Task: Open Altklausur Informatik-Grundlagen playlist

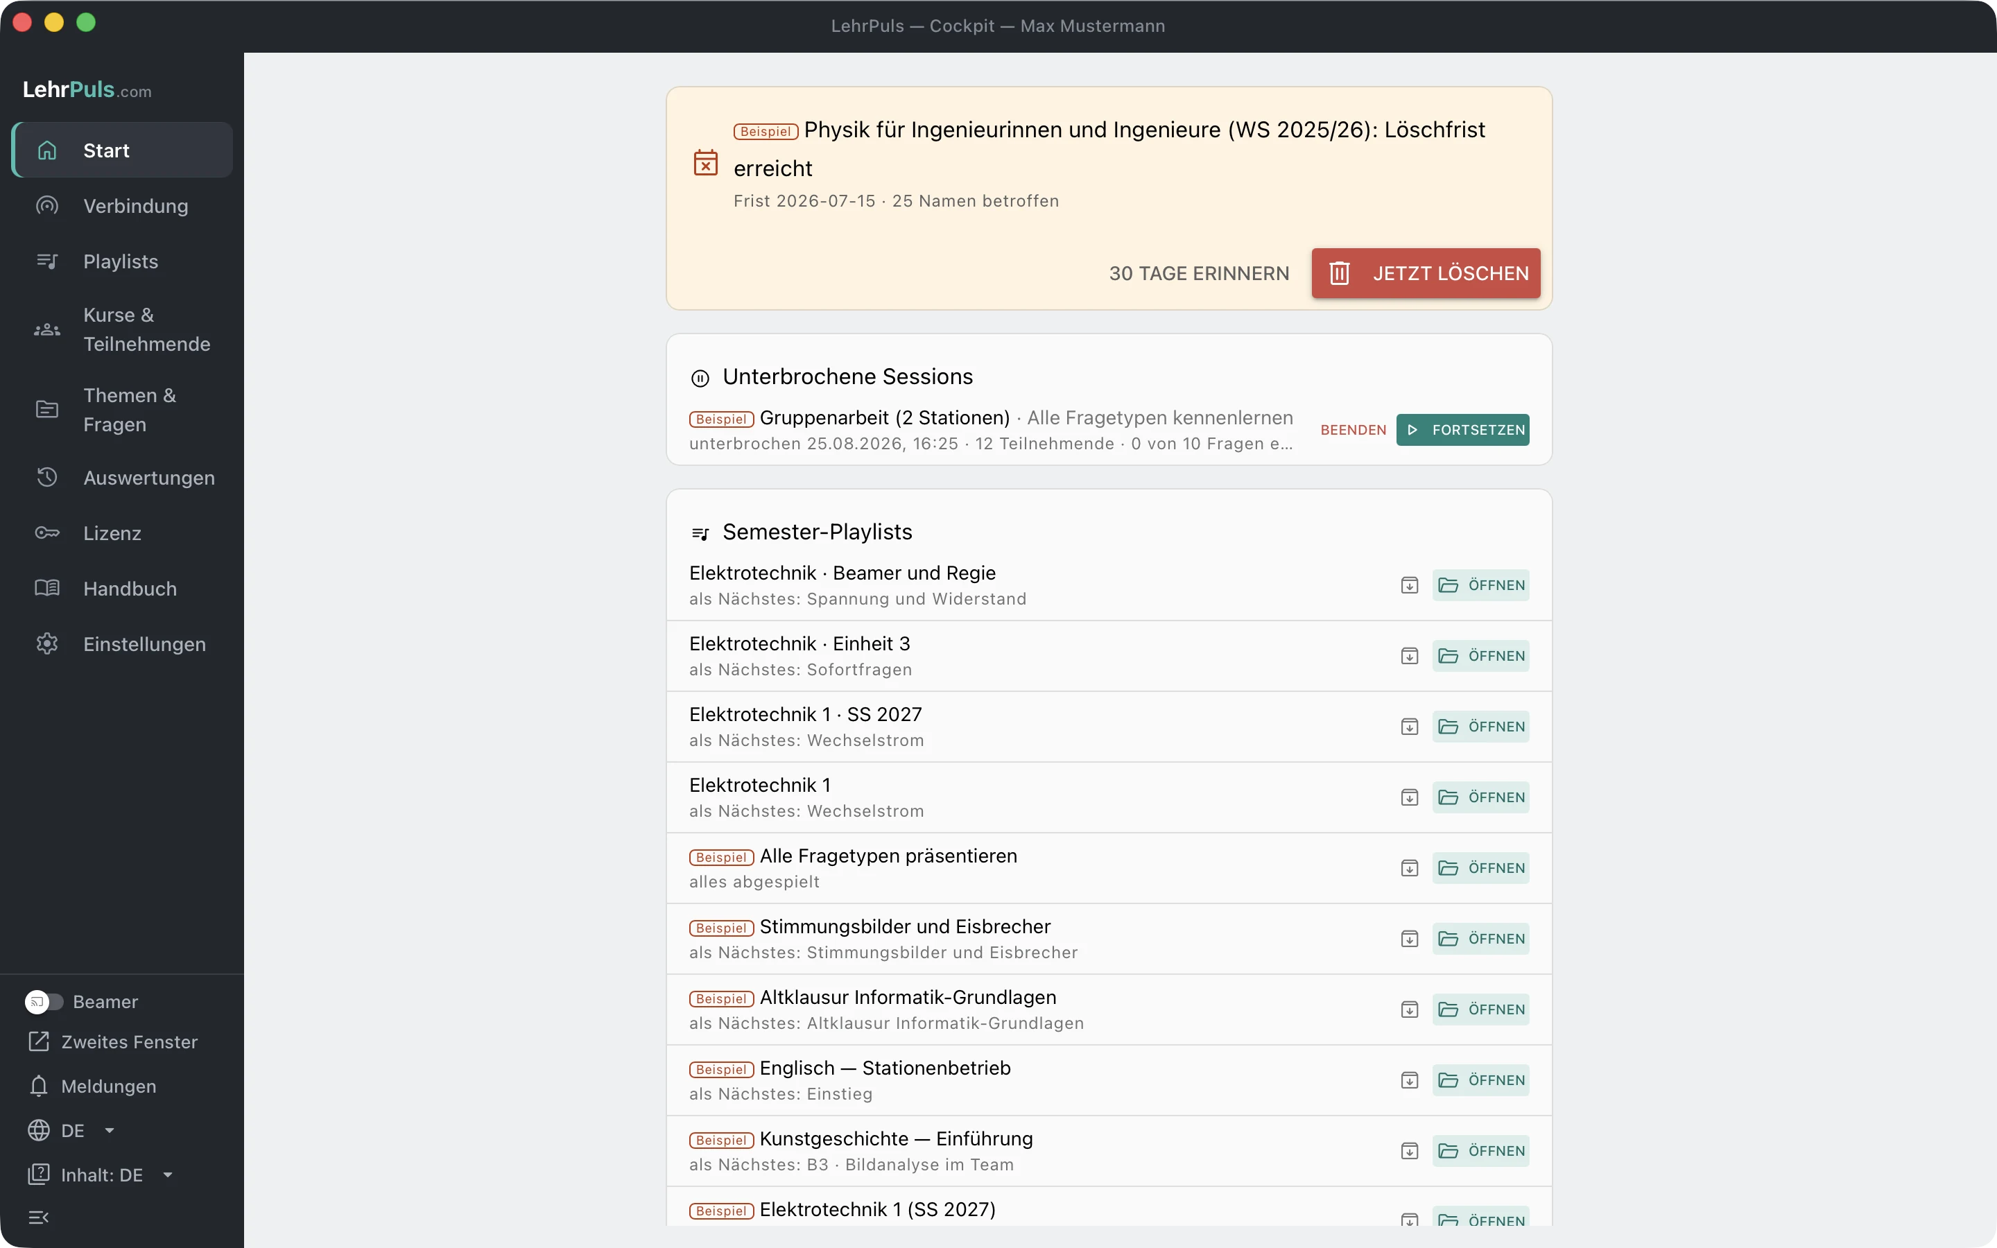Action: pyautogui.click(x=1480, y=1009)
